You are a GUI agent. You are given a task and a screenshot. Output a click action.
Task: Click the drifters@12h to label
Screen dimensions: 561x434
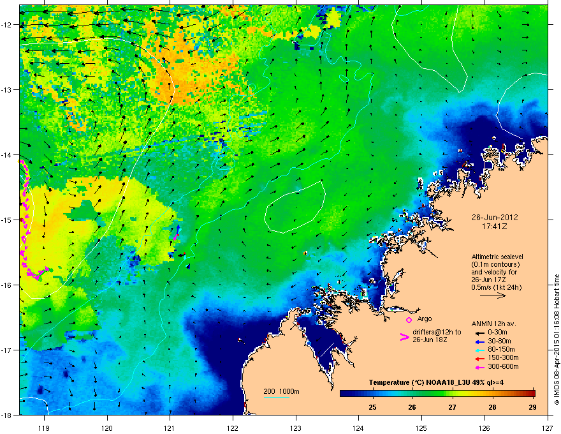(437, 332)
